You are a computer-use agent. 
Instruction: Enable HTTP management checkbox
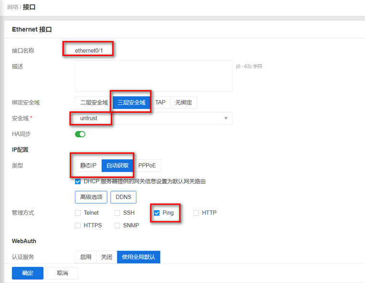click(196, 212)
